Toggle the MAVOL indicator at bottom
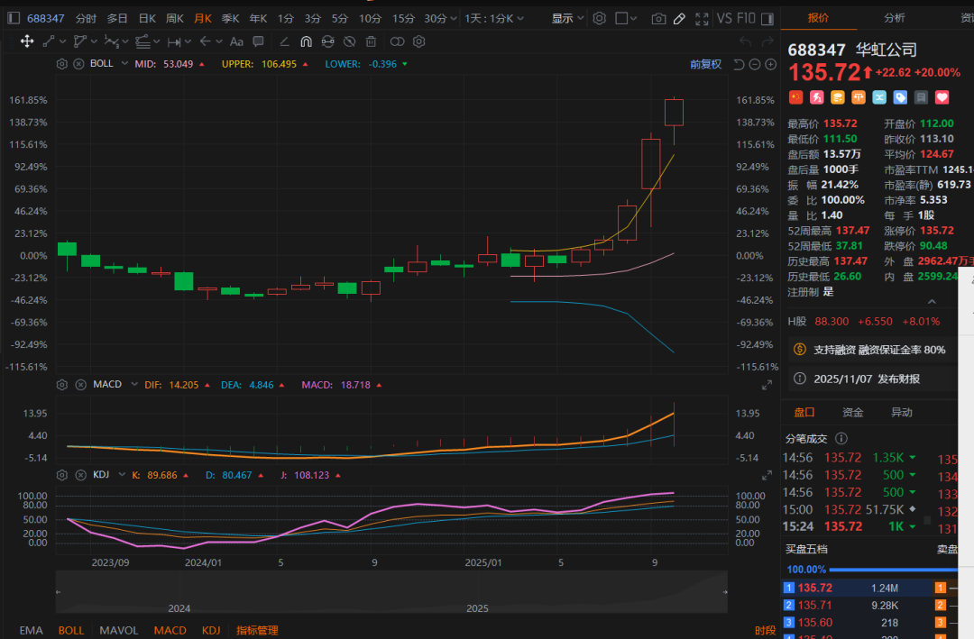This screenshot has width=974, height=639. coord(119,630)
